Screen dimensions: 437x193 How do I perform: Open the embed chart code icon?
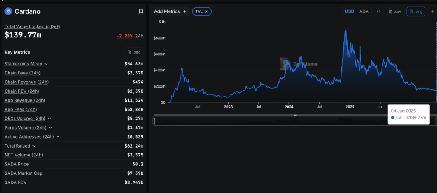379,11
